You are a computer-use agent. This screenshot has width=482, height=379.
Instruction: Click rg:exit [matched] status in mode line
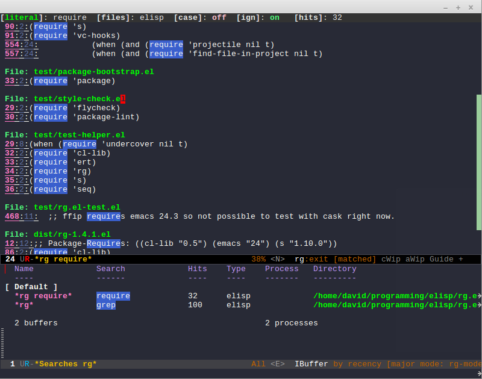point(336,259)
